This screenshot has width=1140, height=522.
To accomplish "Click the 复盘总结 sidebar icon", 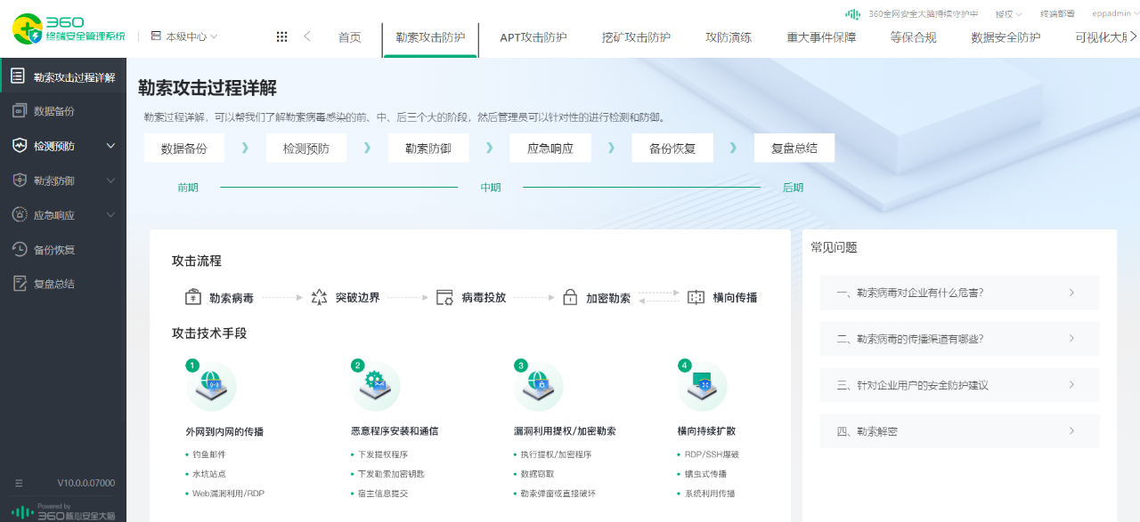I will click(x=19, y=284).
